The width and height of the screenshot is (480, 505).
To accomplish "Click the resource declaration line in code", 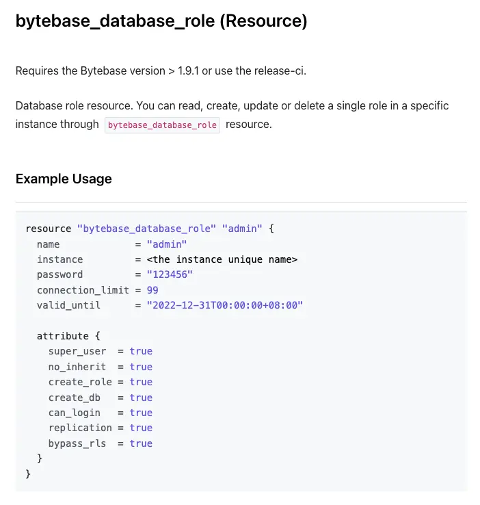I will [x=149, y=229].
